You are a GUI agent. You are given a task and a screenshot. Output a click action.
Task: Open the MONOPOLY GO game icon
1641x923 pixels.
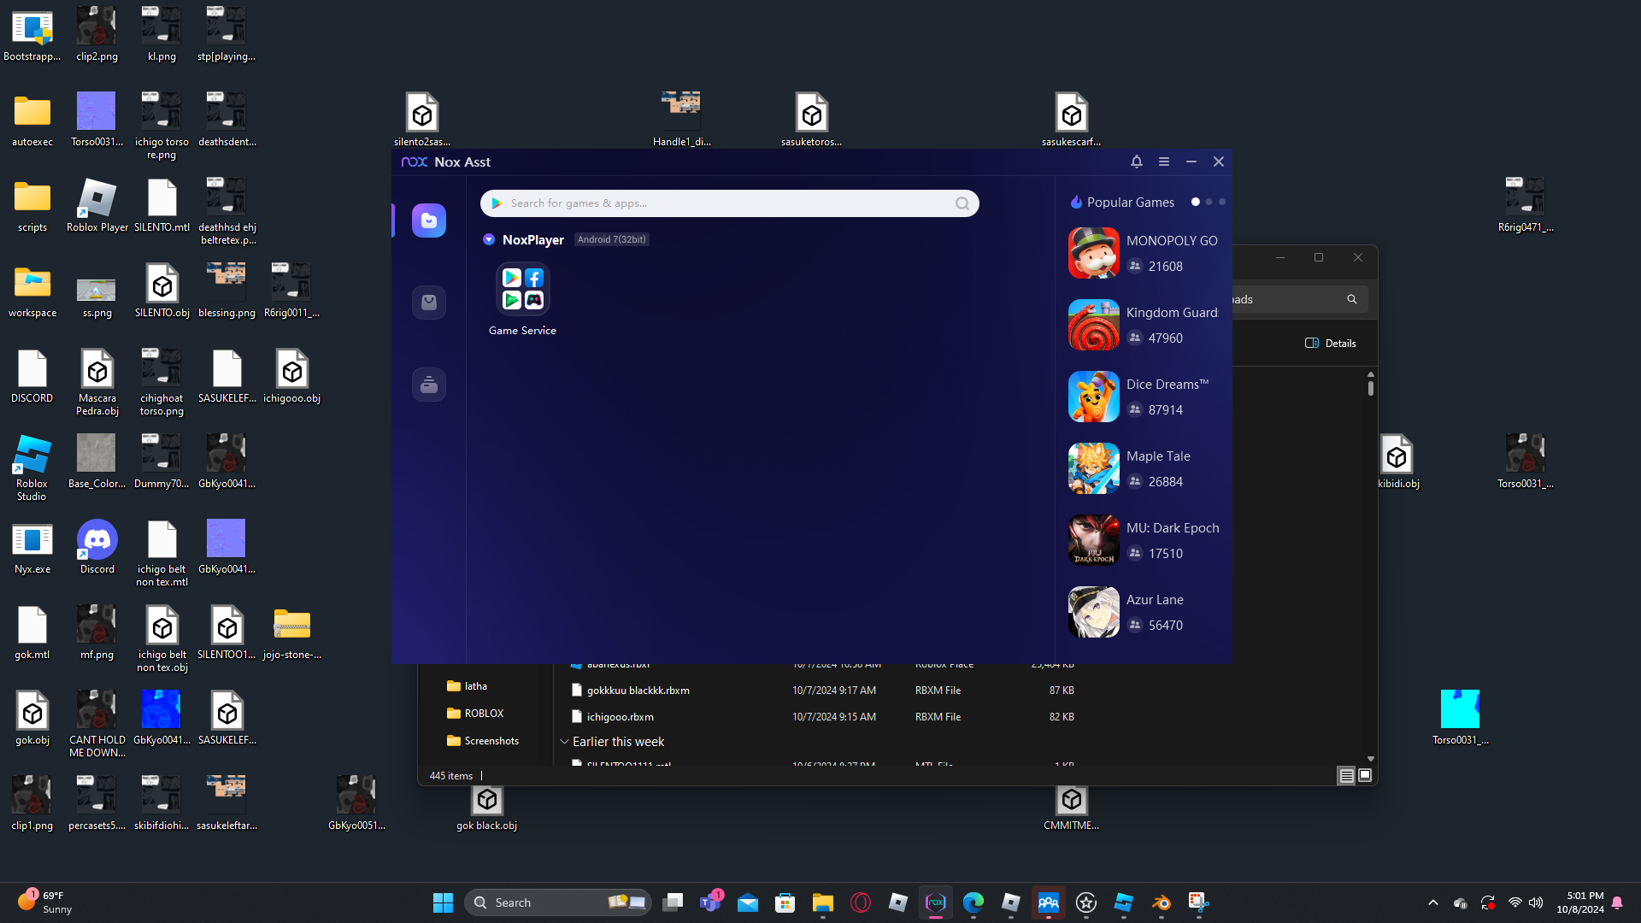[x=1093, y=253]
